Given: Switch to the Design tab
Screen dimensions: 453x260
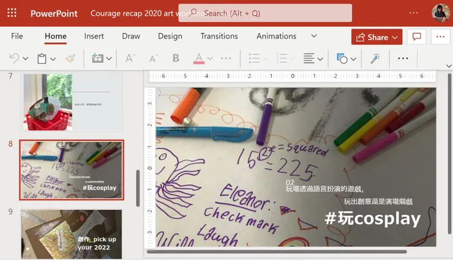Looking at the screenshot, I should (x=170, y=36).
